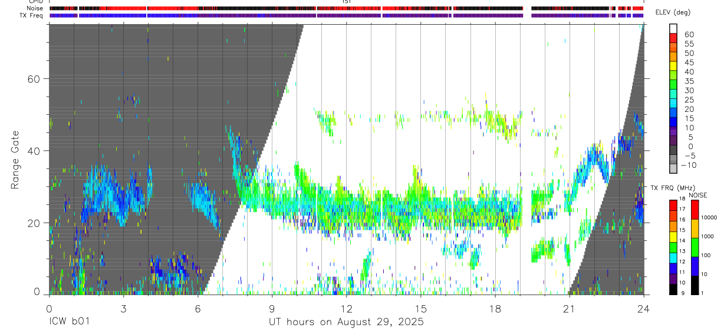Click the blue TX Freq strip above the plot
This screenshot has width=724, height=334.
347,15
